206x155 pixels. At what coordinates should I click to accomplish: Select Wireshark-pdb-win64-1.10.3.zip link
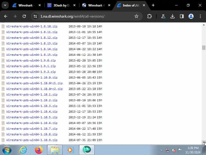[x=32, y=106]
